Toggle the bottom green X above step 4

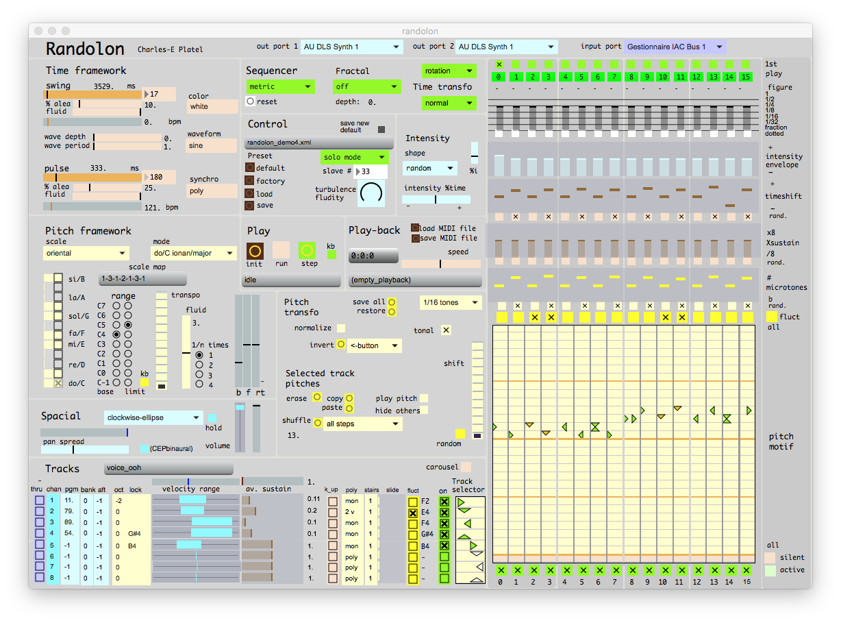566,570
